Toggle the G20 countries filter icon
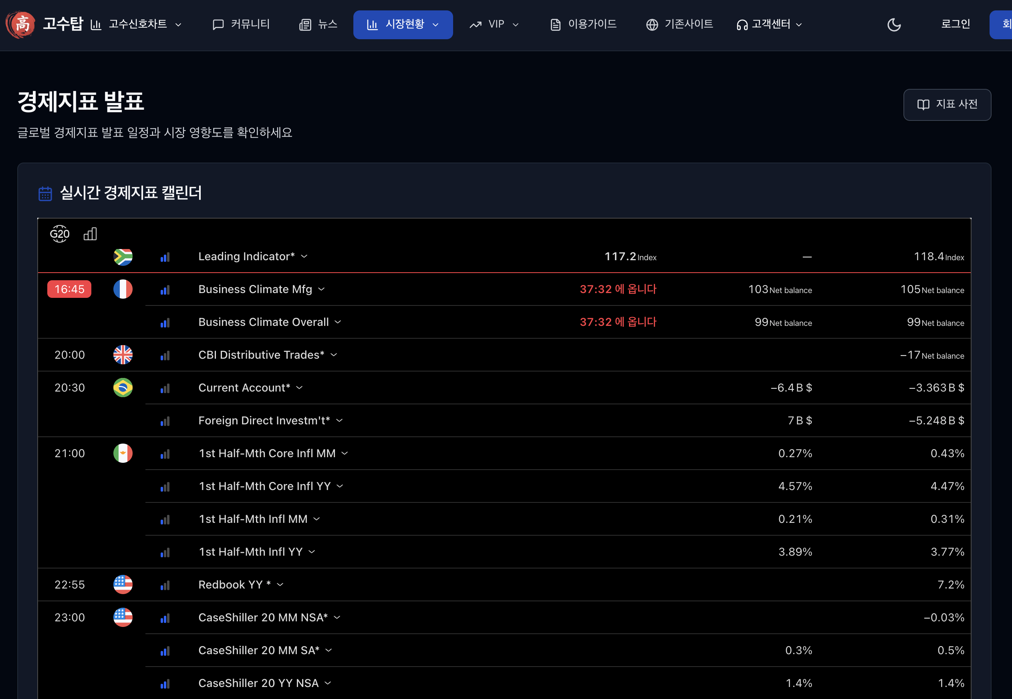This screenshot has height=699, width=1012. (x=60, y=234)
